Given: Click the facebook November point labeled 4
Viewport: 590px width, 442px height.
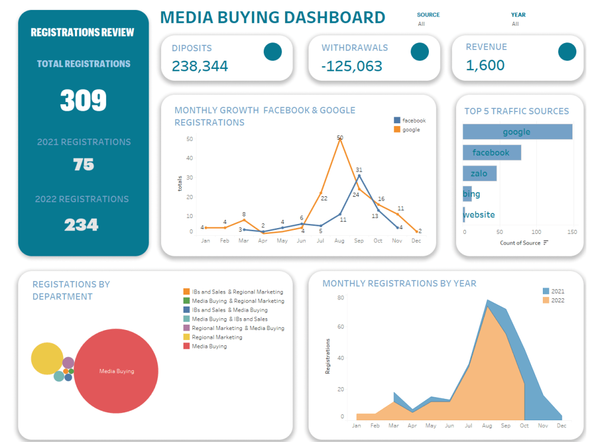Looking at the screenshot, I should click(398, 227).
